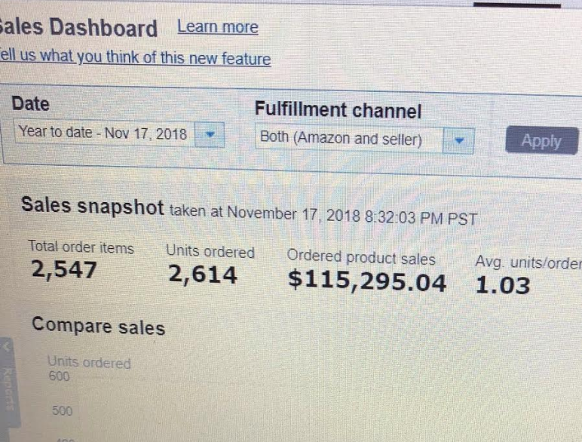Click the Sales Dashboard page heading

click(x=79, y=29)
